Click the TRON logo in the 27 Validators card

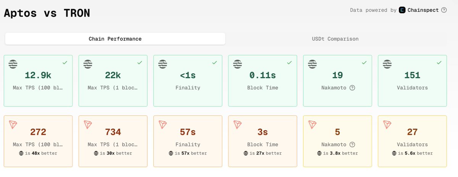point(387,124)
